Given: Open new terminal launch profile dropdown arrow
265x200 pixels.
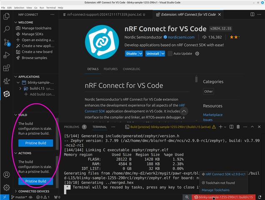Looking at the screenshot, I should coord(225,127).
